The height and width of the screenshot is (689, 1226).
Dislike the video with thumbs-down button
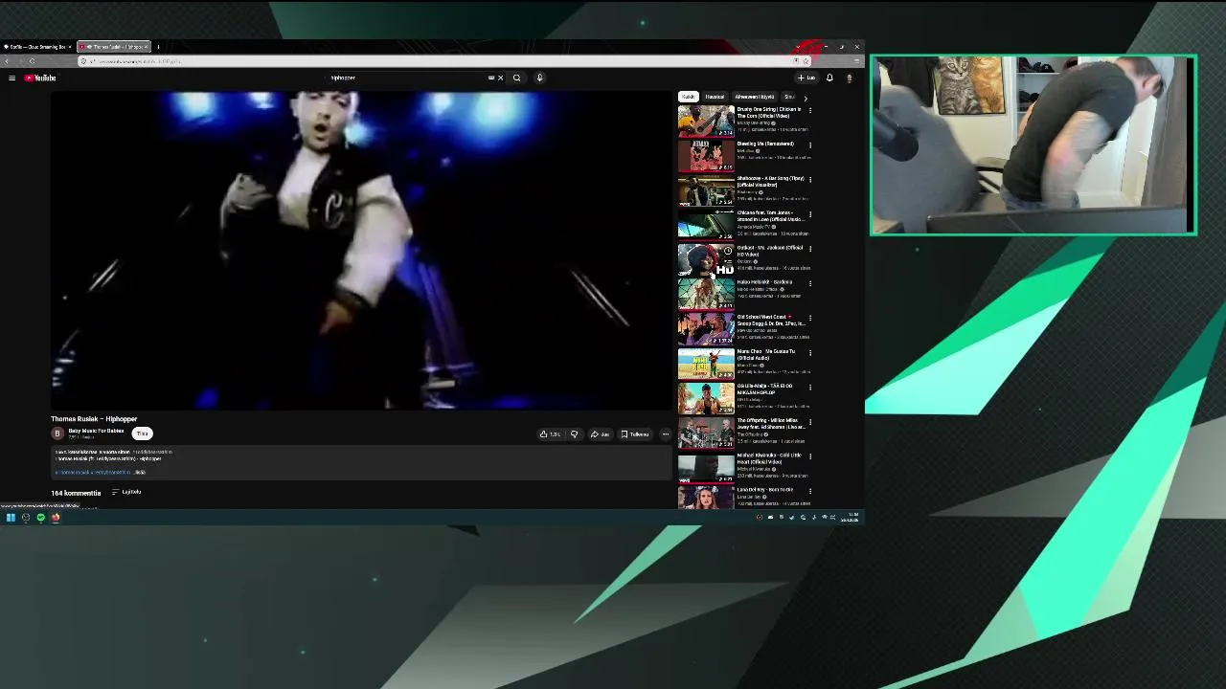(574, 434)
